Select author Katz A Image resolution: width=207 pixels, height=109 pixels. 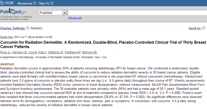tap(42, 52)
